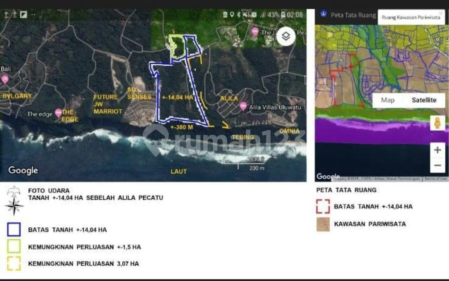Click the pink hotel pin under Bali label
This screenshot has height=281, width=449.
(x=5, y=79)
